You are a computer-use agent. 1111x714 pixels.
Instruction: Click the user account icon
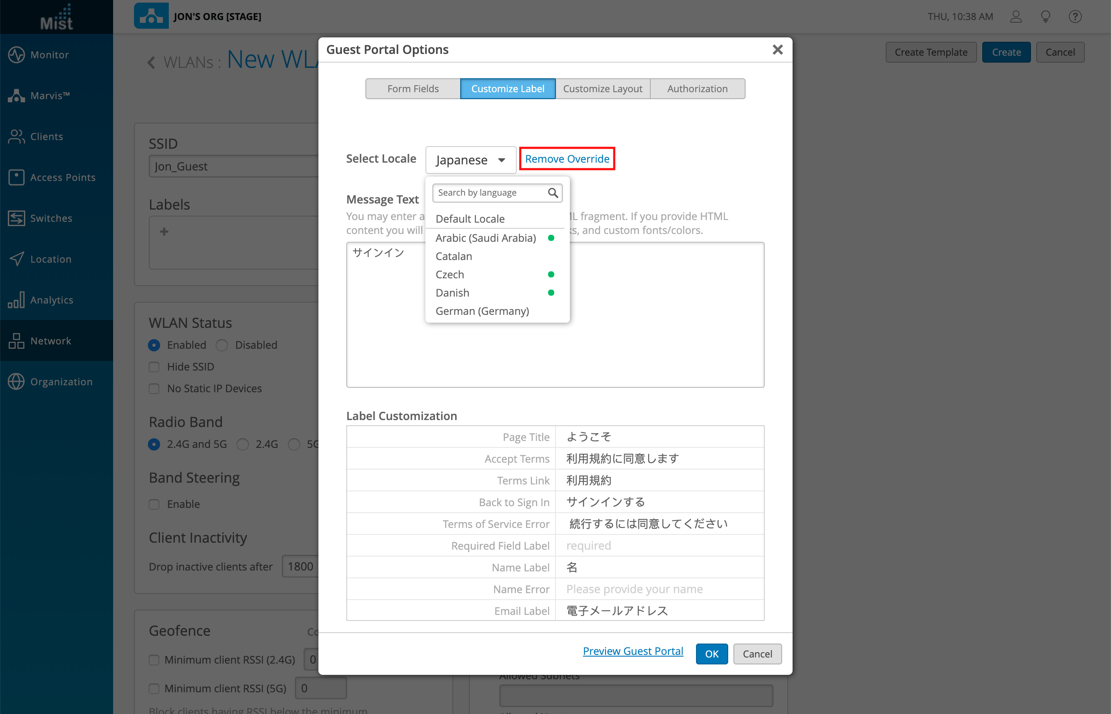[1015, 17]
